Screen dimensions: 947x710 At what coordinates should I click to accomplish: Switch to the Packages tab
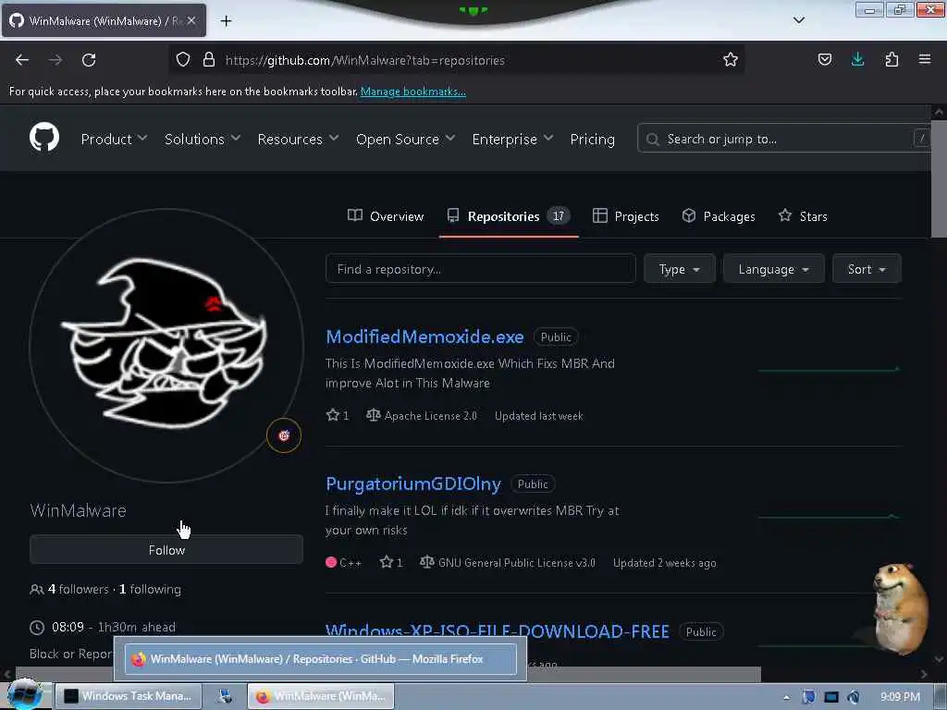tap(718, 216)
